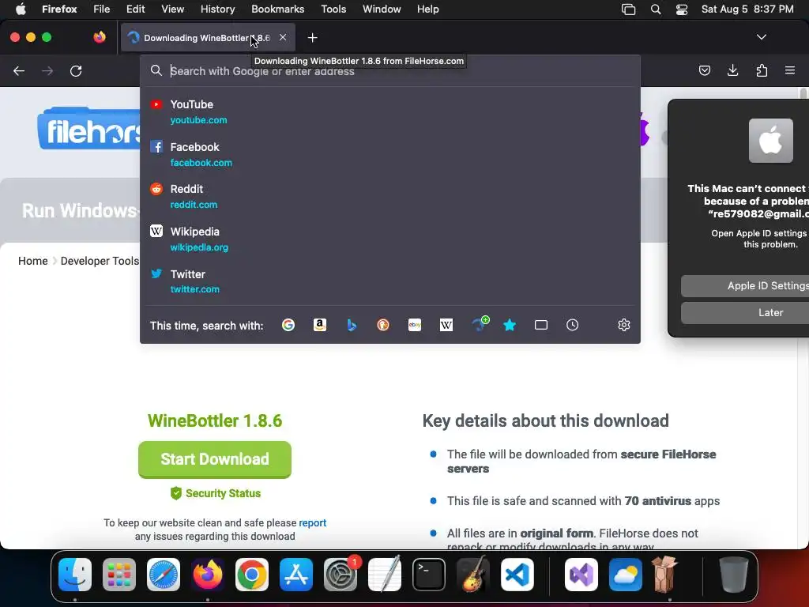Open the View menu

173,9
